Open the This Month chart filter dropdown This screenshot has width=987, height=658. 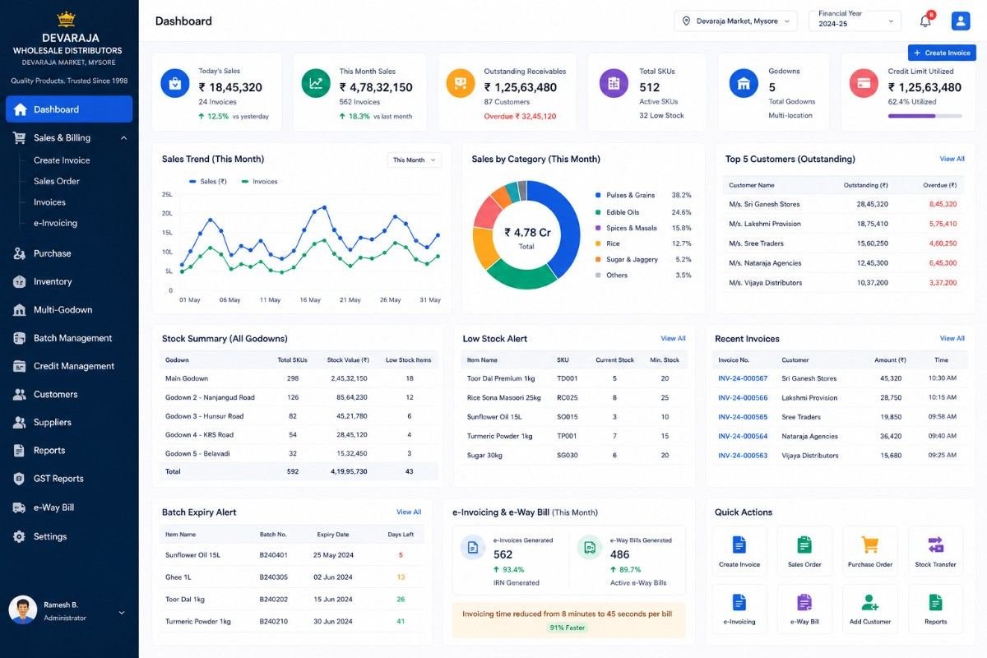click(x=415, y=160)
